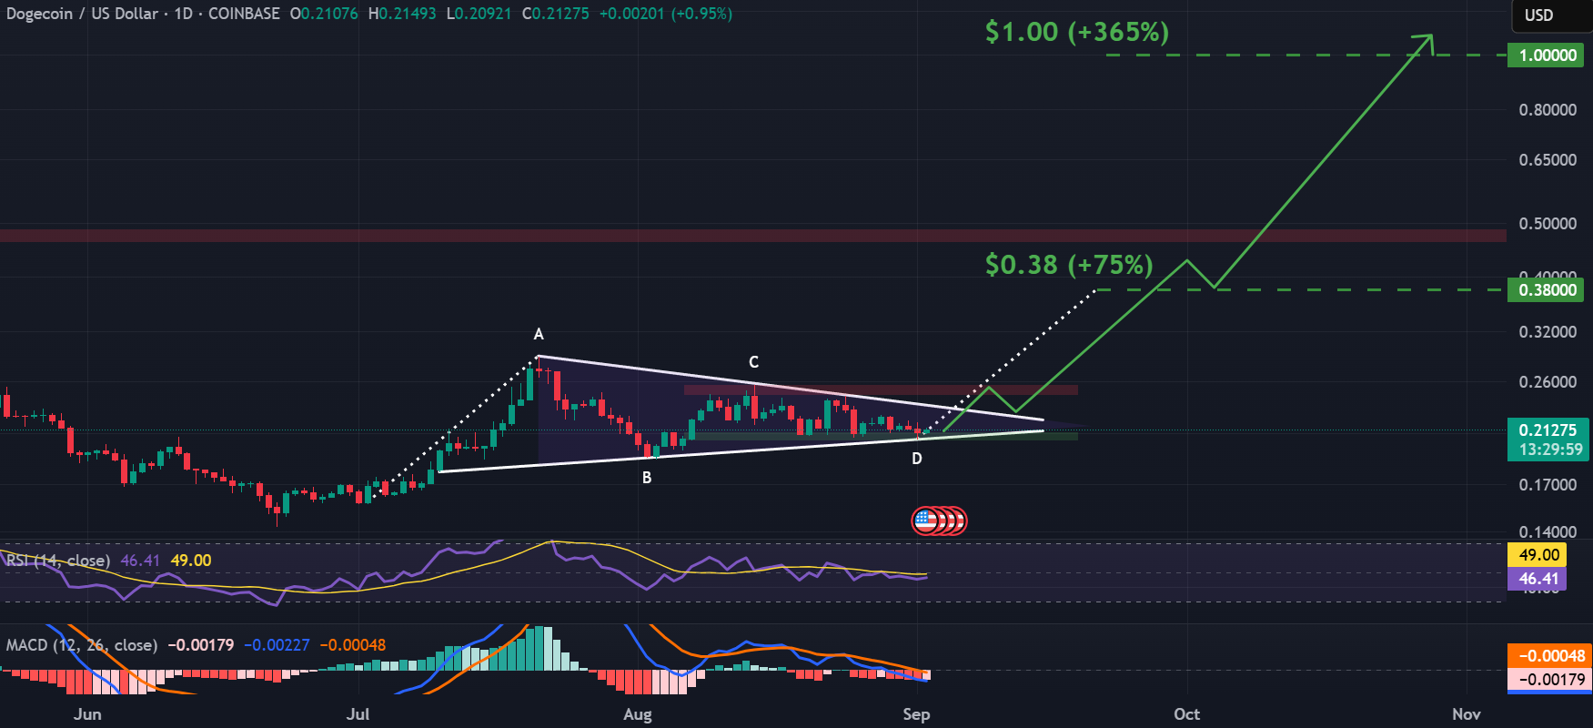Click the close value C0.21275 in legend

pos(556,14)
